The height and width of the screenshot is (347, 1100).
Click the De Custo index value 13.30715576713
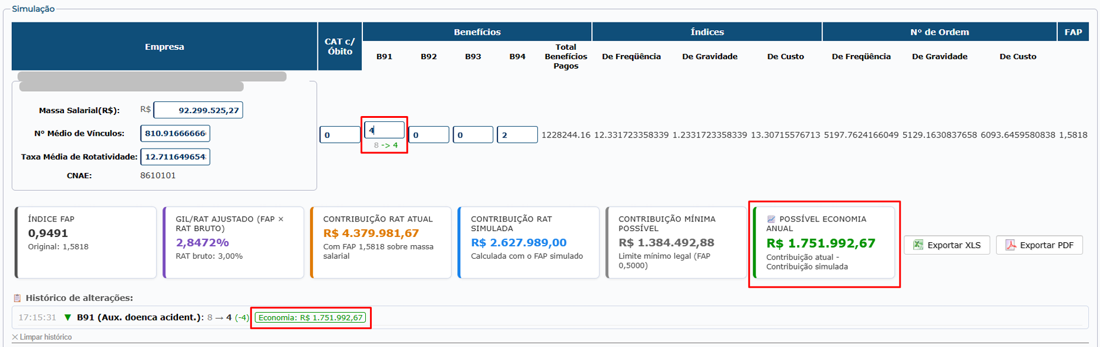[786, 135]
